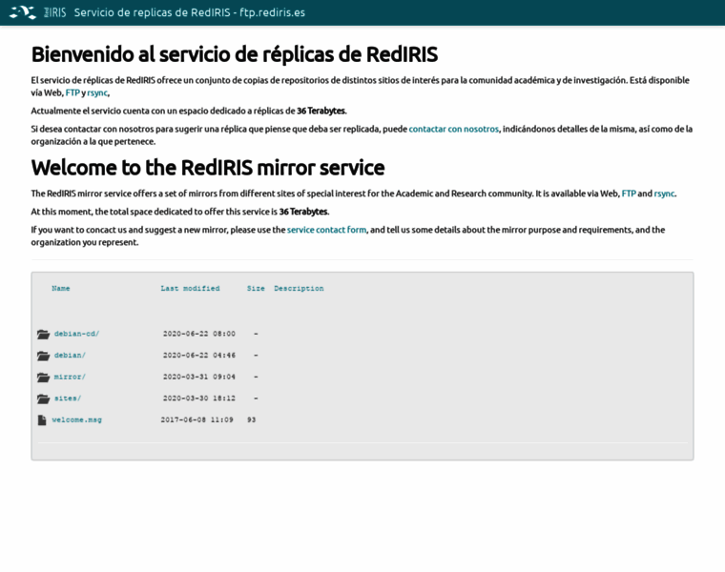Sort listing by Last modified column
The image size is (725, 572).
point(190,288)
